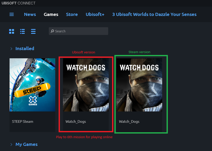Open 3 Ubisoft Worlds promo link
212x151 pixels.
(x=154, y=14)
